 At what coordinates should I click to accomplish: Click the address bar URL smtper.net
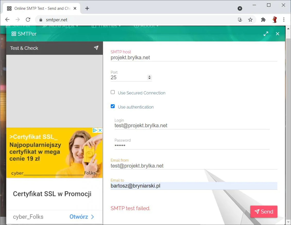click(x=57, y=20)
